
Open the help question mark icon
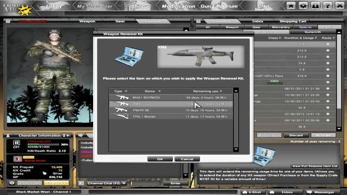pos(327,5)
